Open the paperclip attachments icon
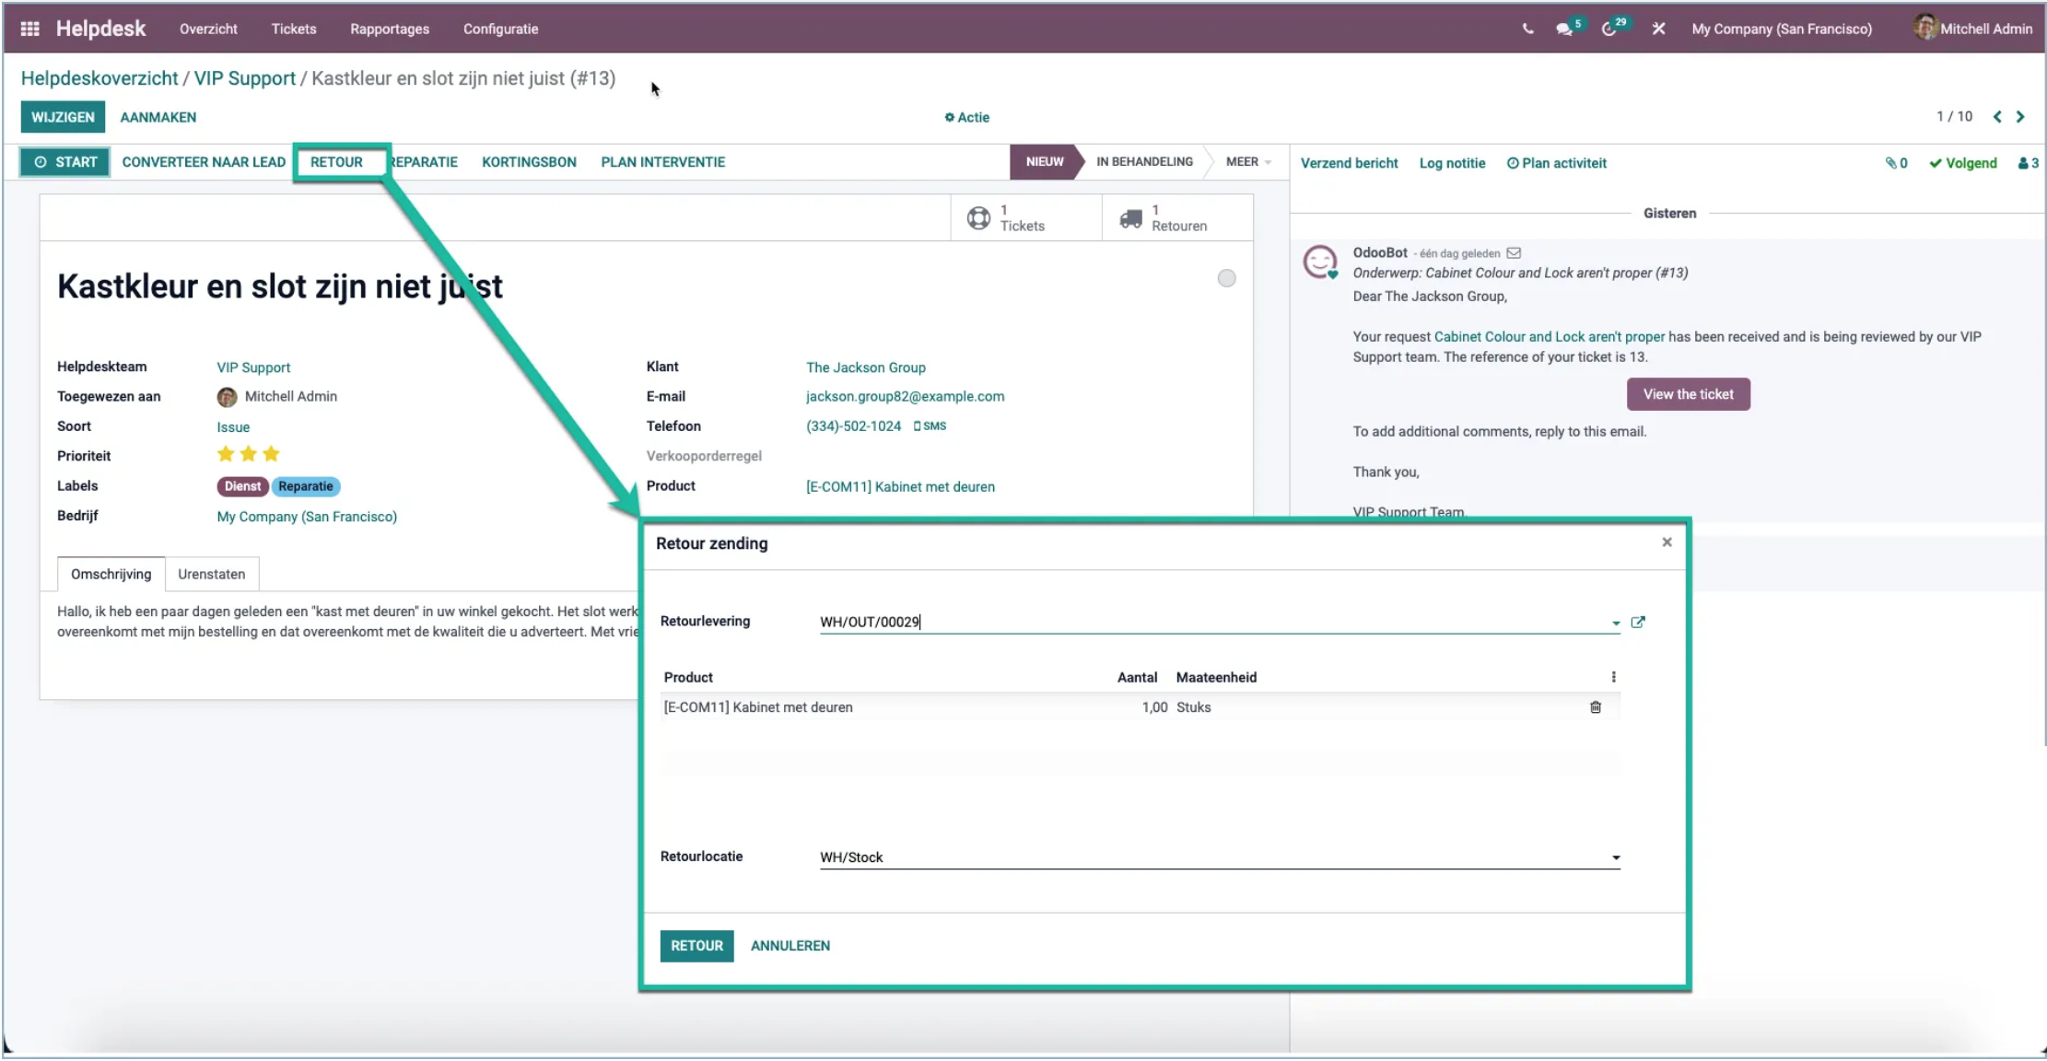Image resolution: width=2047 pixels, height=1061 pixels. pos(1893,163)
